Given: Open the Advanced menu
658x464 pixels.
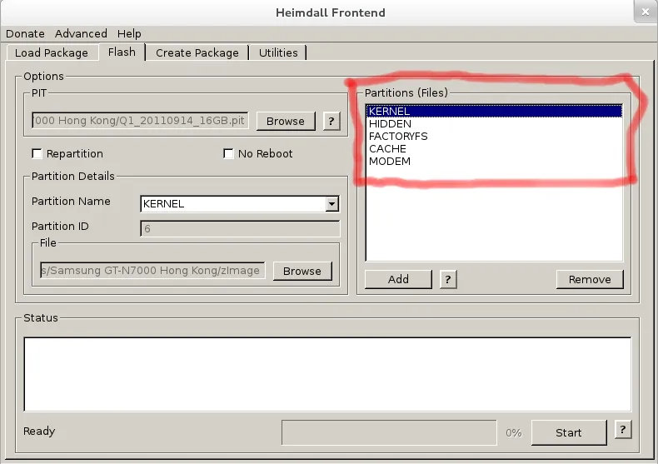Looking at the screenshot, I should click(x=81, y=33).
